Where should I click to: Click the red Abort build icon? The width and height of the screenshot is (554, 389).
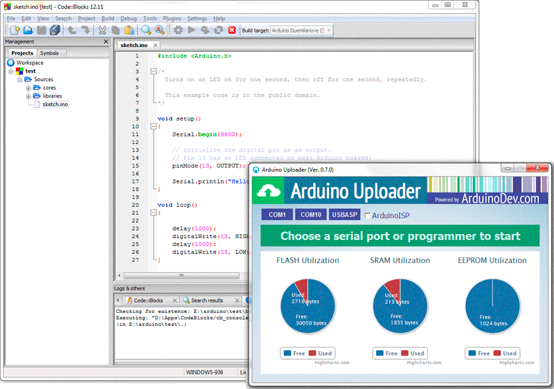(x=232, y=30)
